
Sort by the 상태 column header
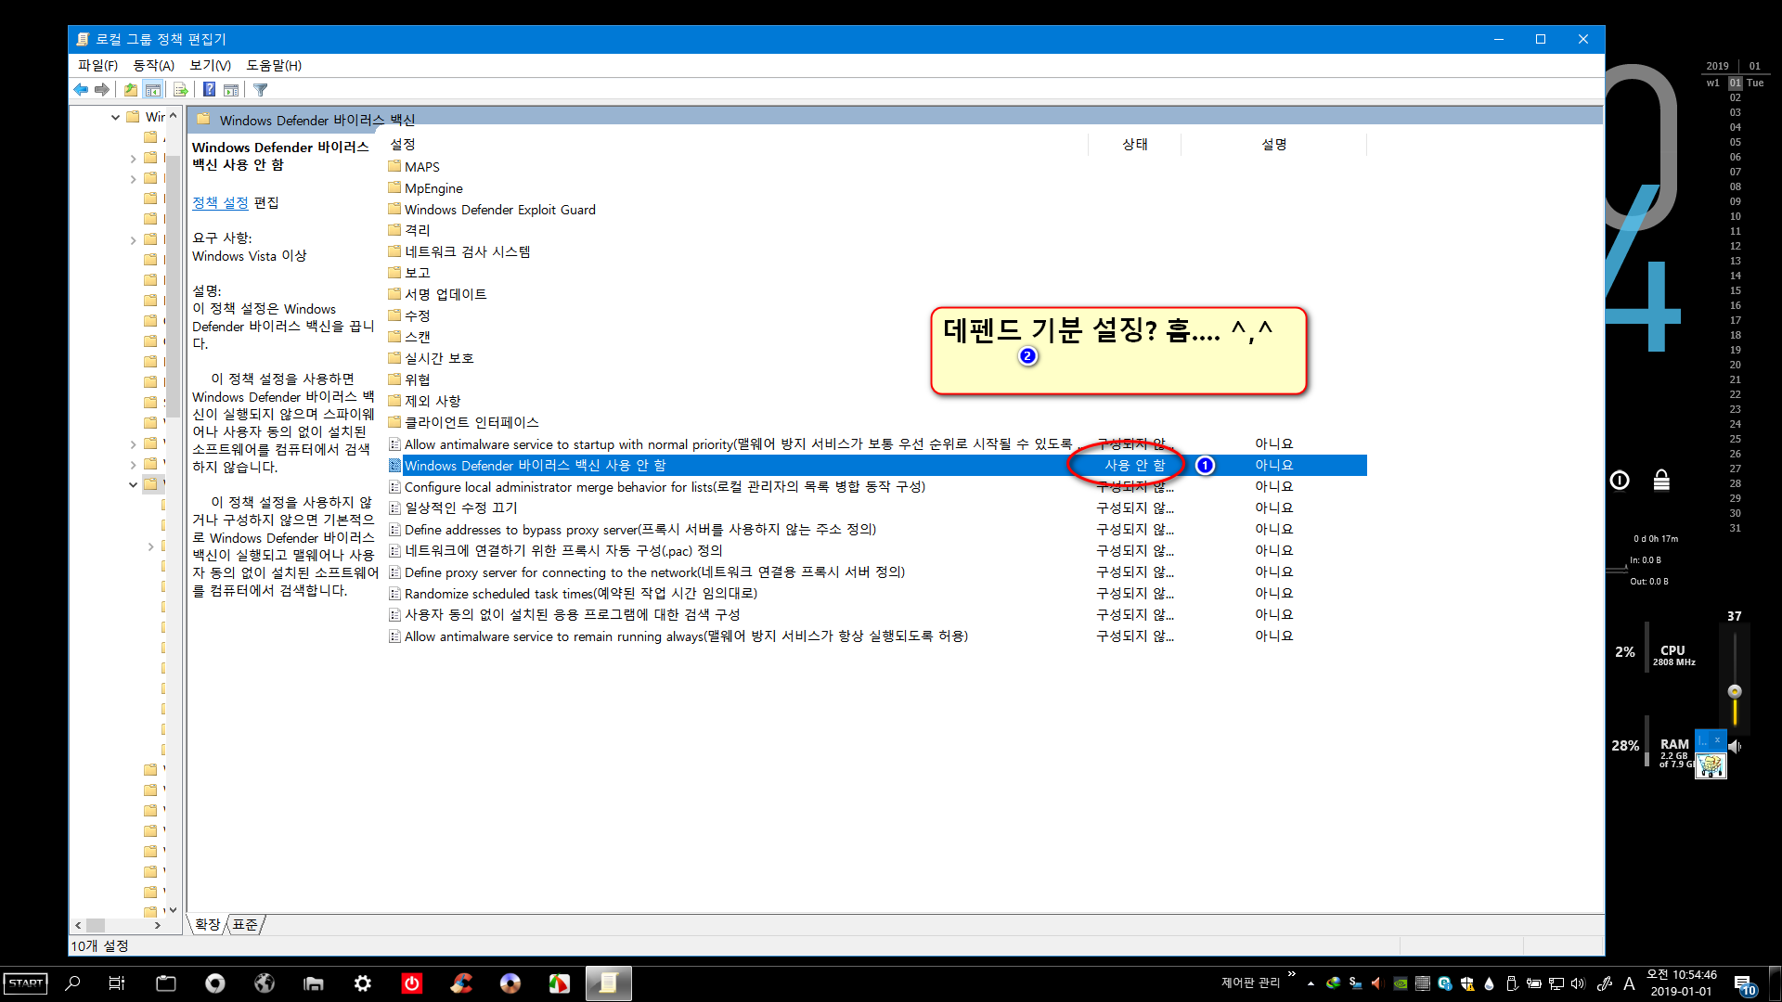click(x=1134, y=145)
